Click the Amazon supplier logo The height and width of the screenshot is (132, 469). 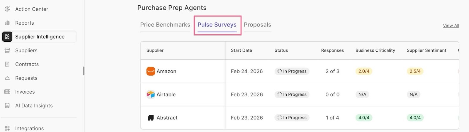151,71
